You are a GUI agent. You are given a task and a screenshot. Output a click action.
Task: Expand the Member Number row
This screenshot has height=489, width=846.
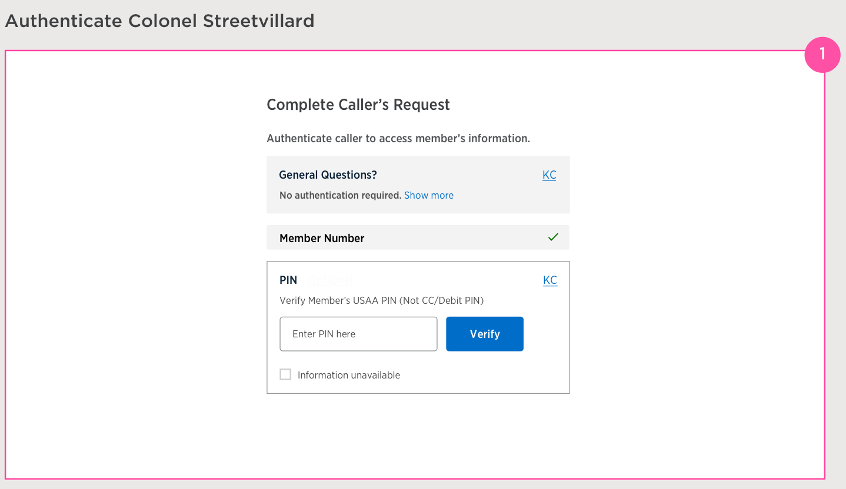418,238
